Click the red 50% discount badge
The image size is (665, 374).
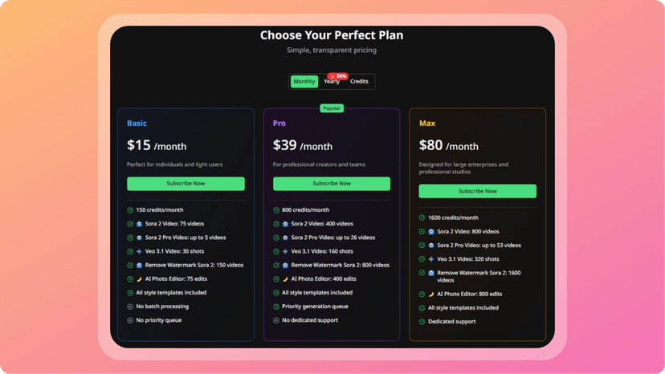click(338, 76)
